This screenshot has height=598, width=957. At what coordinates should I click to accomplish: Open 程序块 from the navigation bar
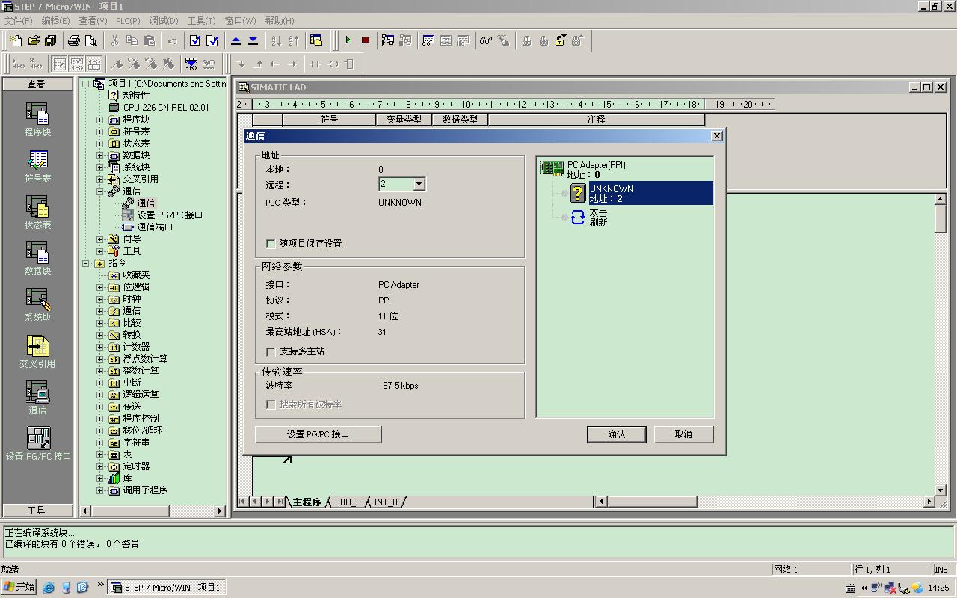pos(37,120)
